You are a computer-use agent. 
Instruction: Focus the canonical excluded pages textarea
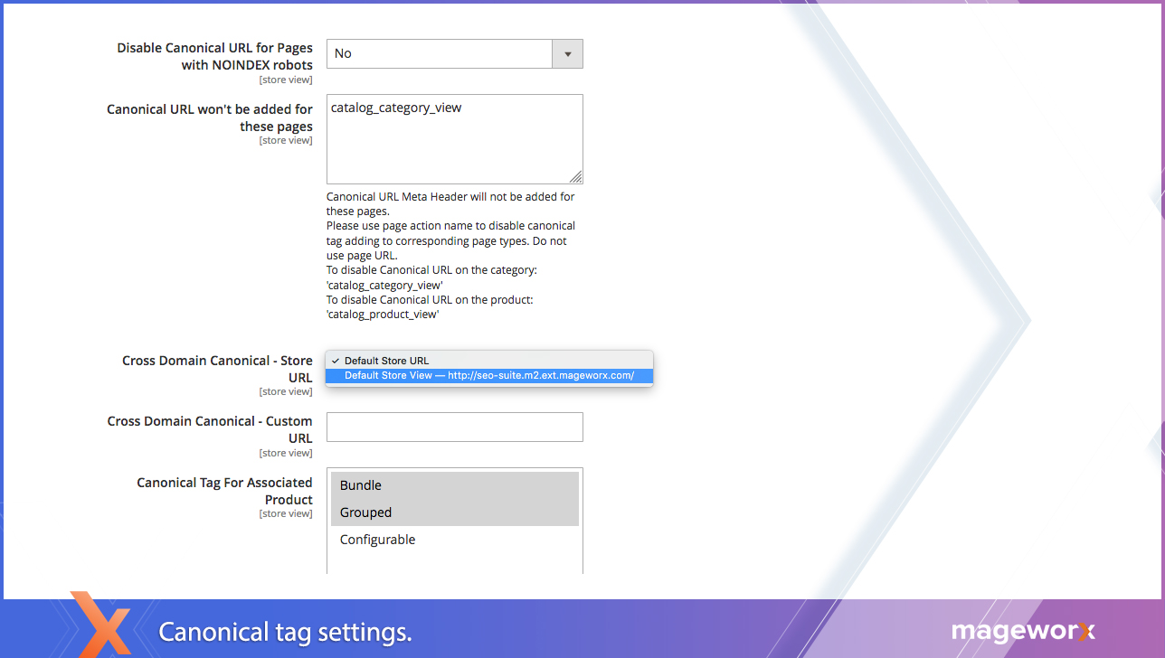(454, 139)
